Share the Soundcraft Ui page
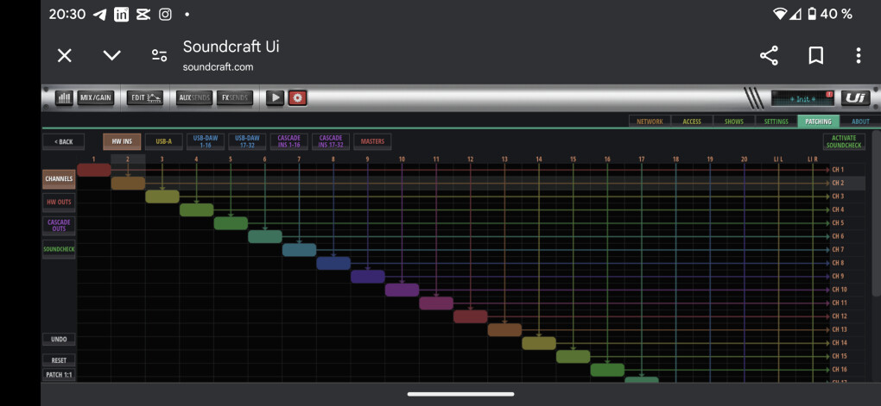This screenshot has width=881, height=406. click(x=769, y=55)
